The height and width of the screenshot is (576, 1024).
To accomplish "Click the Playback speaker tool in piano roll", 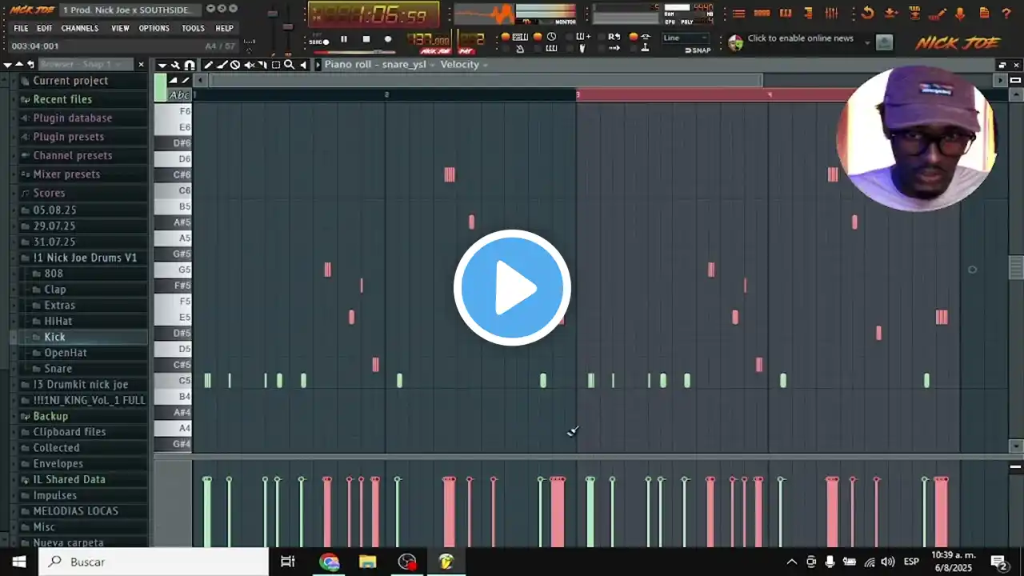I will point(303,65).
